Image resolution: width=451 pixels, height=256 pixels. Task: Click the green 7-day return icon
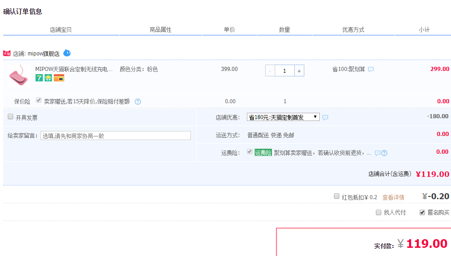coord(39,78)
